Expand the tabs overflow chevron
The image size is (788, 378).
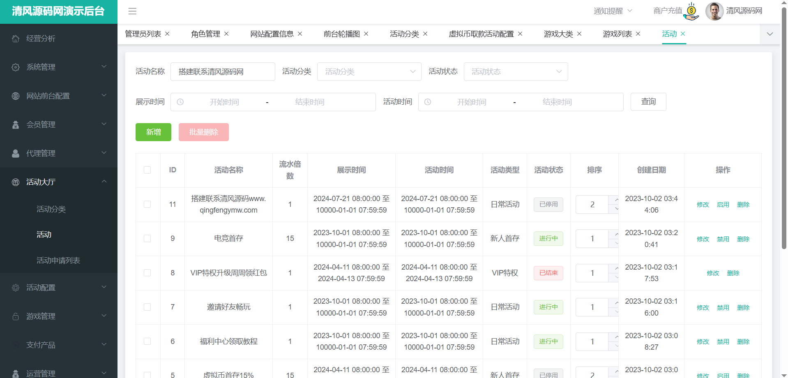coord(770,34)
